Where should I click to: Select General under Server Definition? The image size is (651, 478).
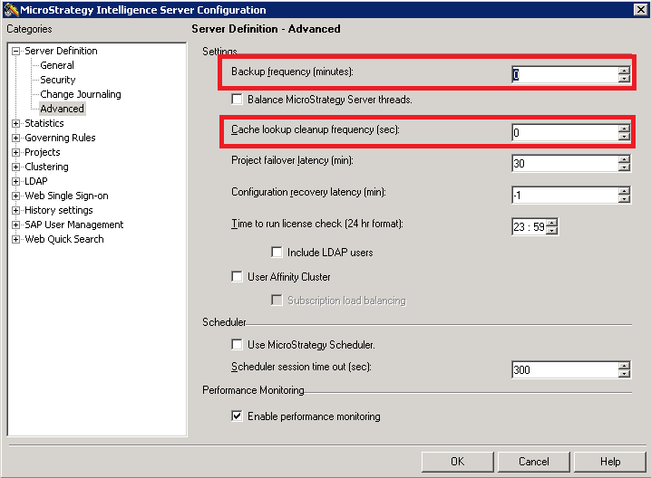tap(57, 65)
